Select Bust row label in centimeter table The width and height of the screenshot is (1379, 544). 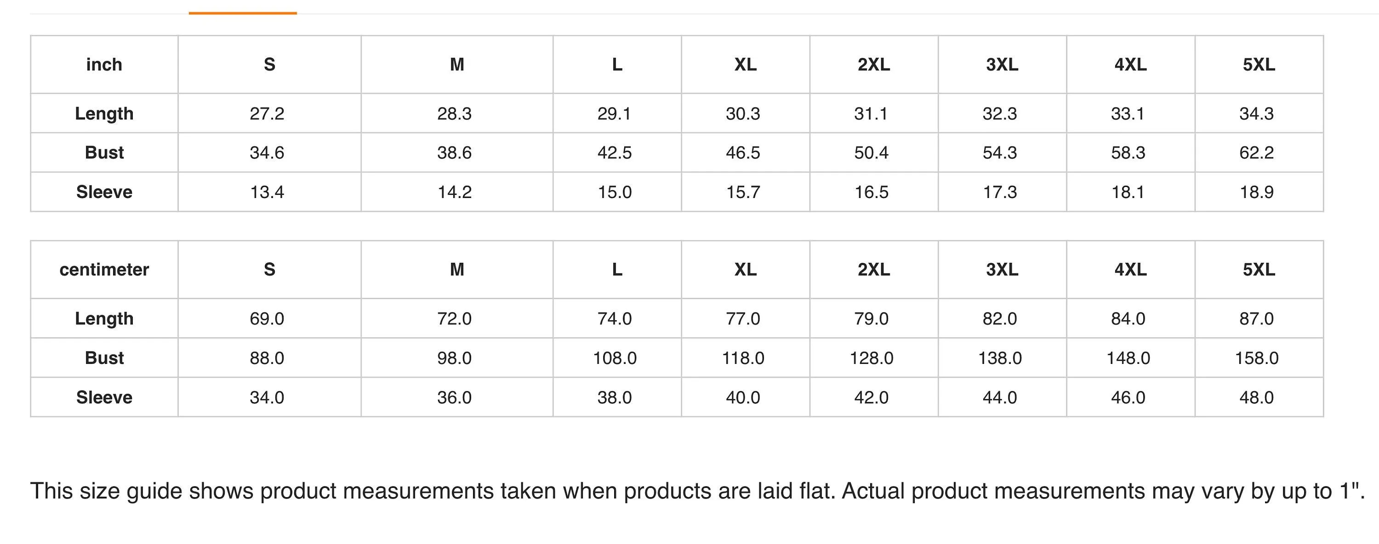(104, 357)
